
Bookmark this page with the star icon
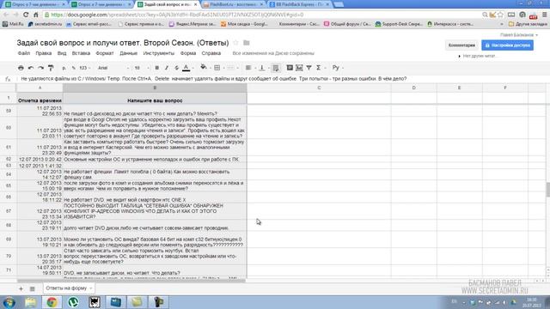click(500, 15)
